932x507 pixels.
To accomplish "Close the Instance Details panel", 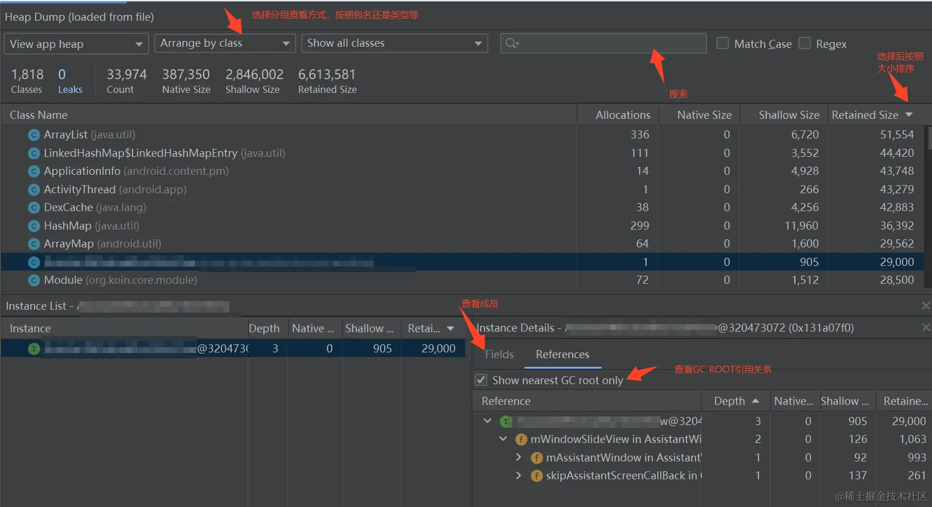I will [926, 327].
